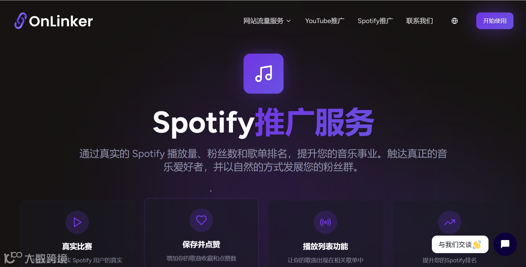Click the OnLinker brand name text

61,21
